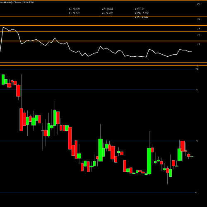
Task: Click the first green candle at the chart start
Action: 3,79
